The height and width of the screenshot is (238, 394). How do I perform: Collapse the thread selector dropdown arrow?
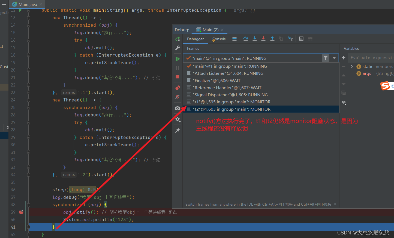pos(334,58)
